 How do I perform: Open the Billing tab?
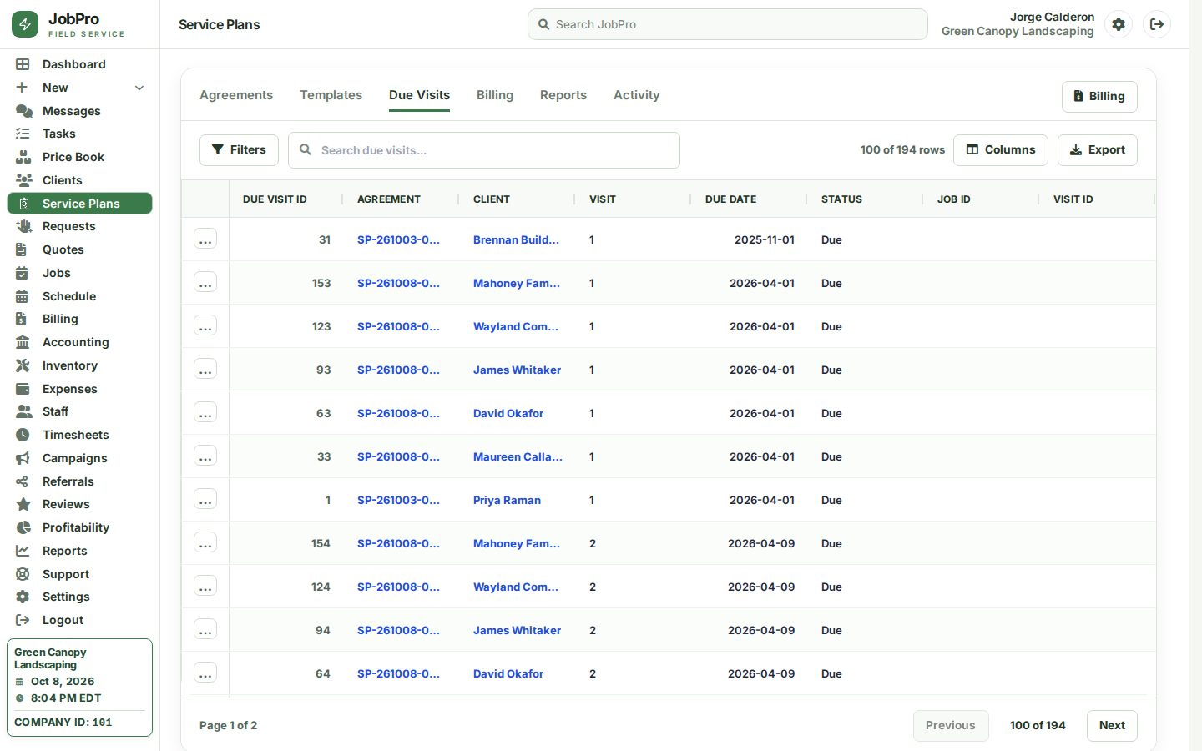point(495,95)
